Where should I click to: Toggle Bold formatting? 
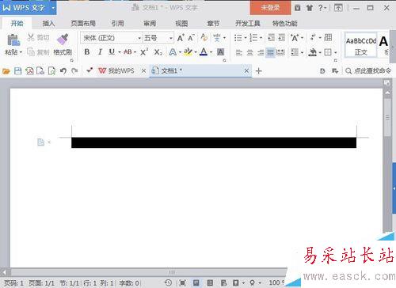coord(87,52)
